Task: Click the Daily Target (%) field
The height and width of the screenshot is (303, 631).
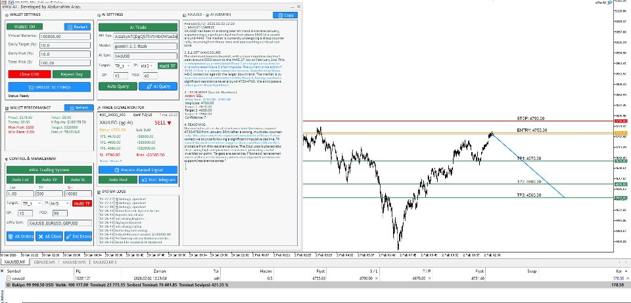Action: pyautogui.click(x=65, y=45)
